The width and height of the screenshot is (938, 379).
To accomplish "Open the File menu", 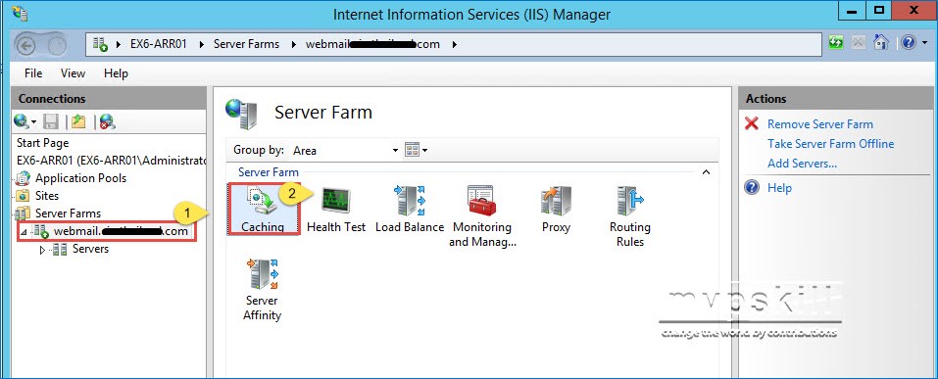I will coord(33,73).
